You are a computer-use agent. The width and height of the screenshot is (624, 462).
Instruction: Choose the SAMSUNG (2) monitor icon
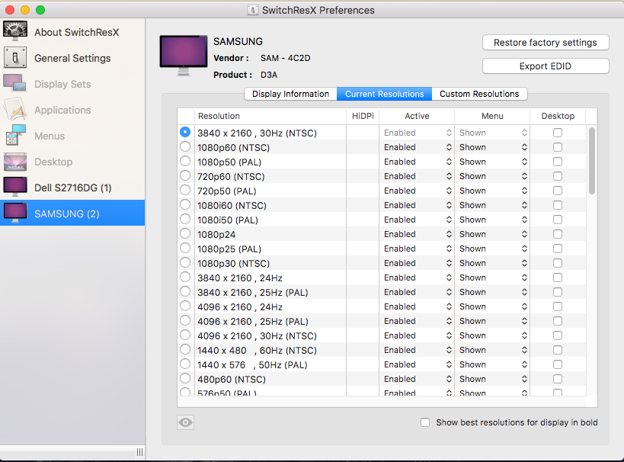[x=15, y=213]
